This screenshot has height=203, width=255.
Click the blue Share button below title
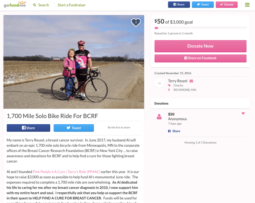(28, 128)
